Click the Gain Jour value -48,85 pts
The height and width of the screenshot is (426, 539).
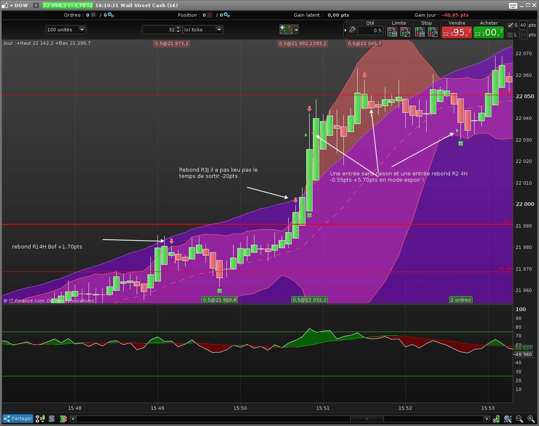click(x=455, y=15)
